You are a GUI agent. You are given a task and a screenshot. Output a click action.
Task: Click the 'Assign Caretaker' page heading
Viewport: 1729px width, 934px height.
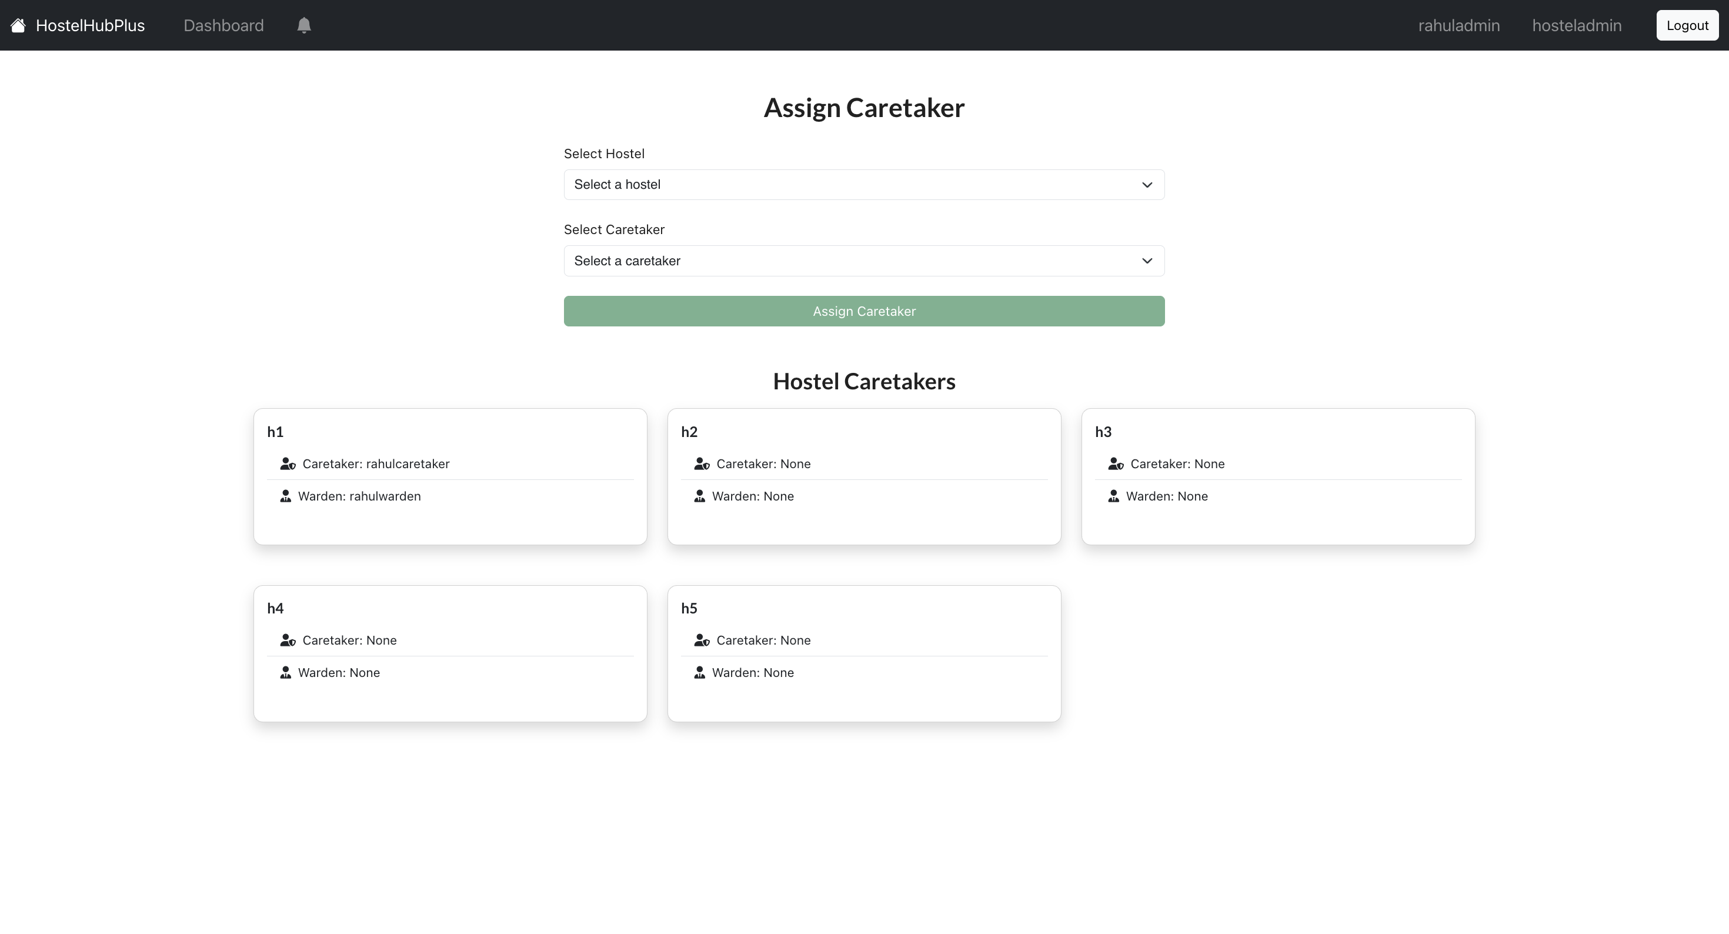[x=864, y=108]
